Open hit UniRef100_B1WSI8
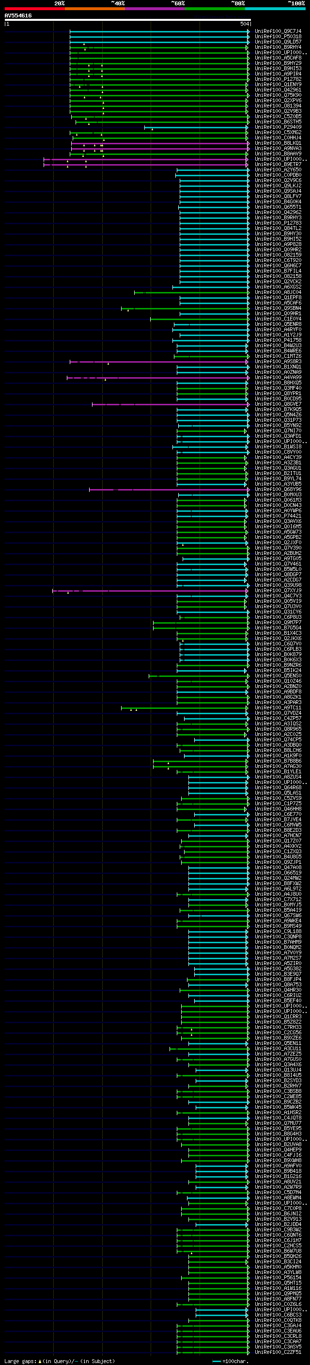The height and width of the screenshot is (1365, 310). coord(278,447)
